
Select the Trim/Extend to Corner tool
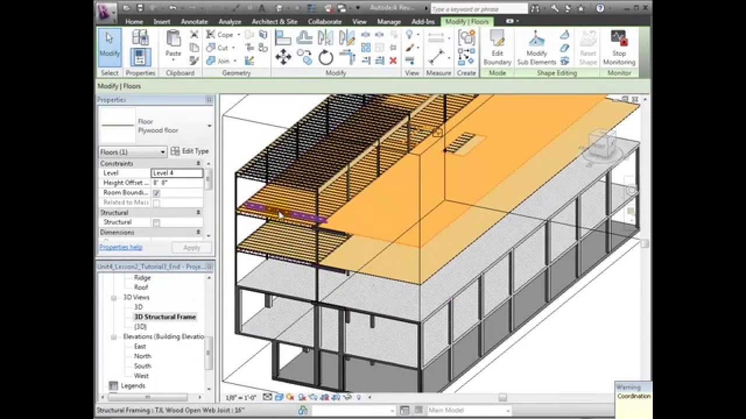point(347,57)
